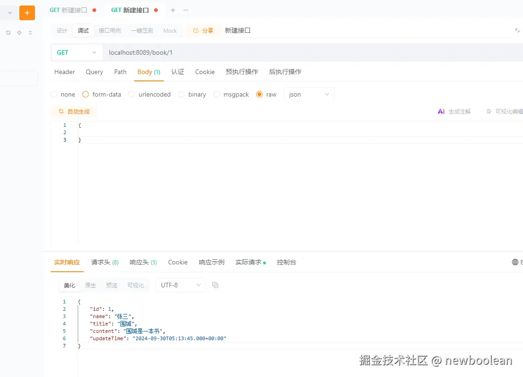
Task: Switch response view to 美化
Action: pyautogui.click(x=69, y=286)
